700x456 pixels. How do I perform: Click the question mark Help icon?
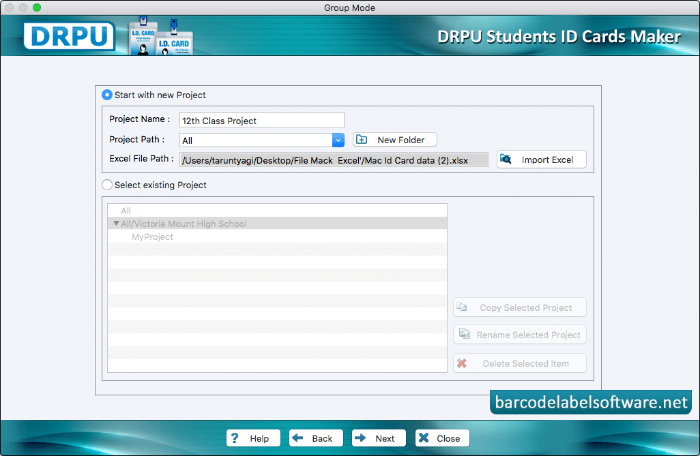pos(235,438)
